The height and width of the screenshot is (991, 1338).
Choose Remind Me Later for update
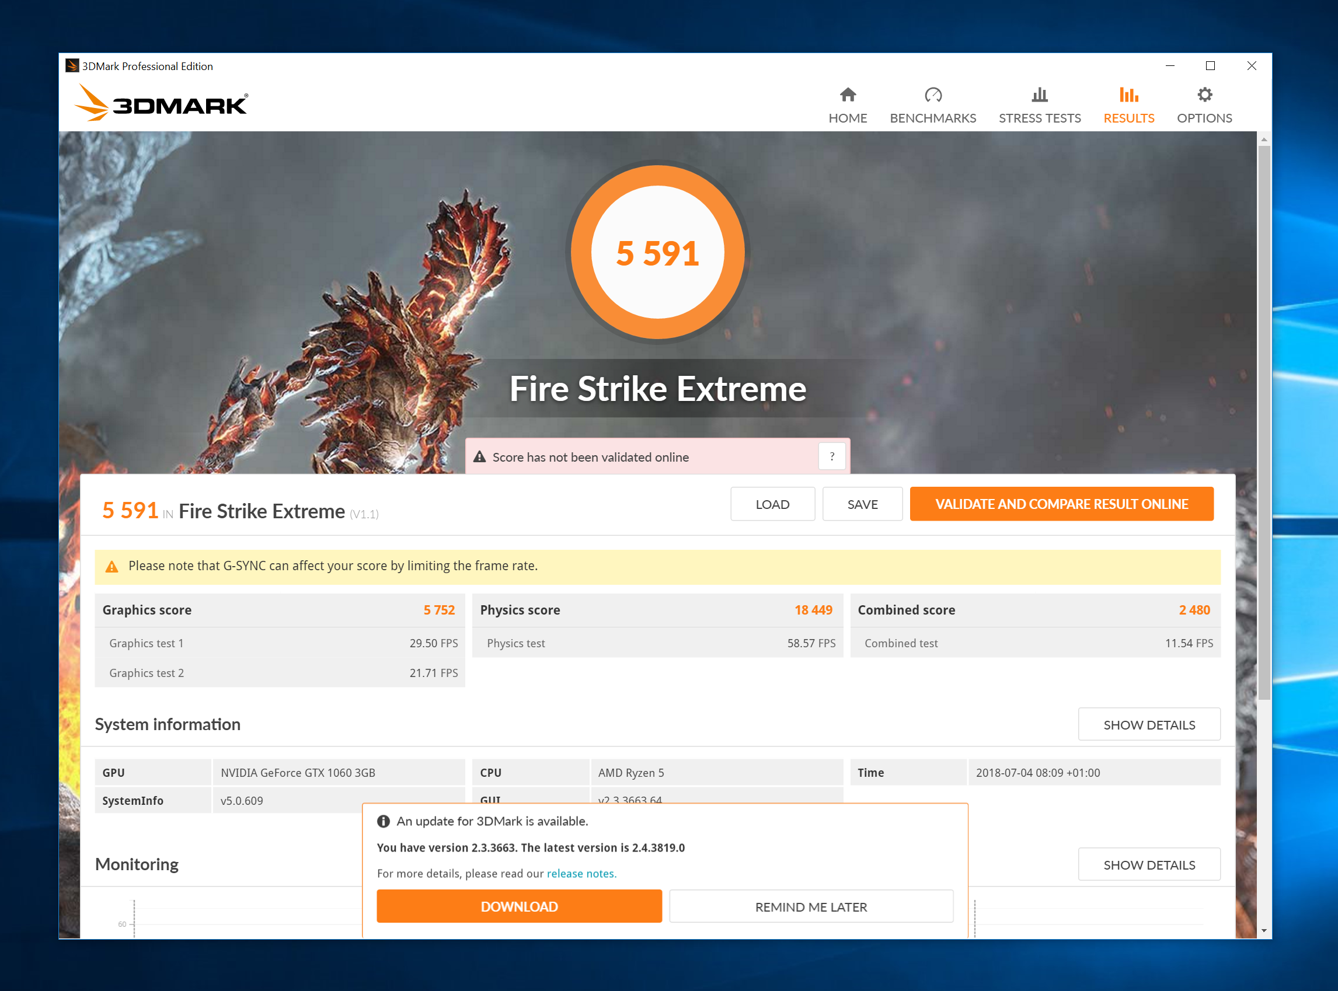click(x=811, y=906)
